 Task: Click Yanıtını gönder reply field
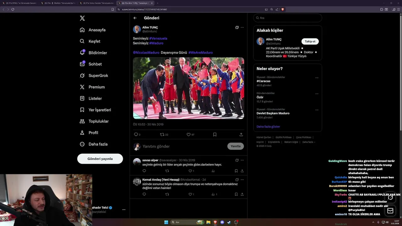(x=184, y=146)
